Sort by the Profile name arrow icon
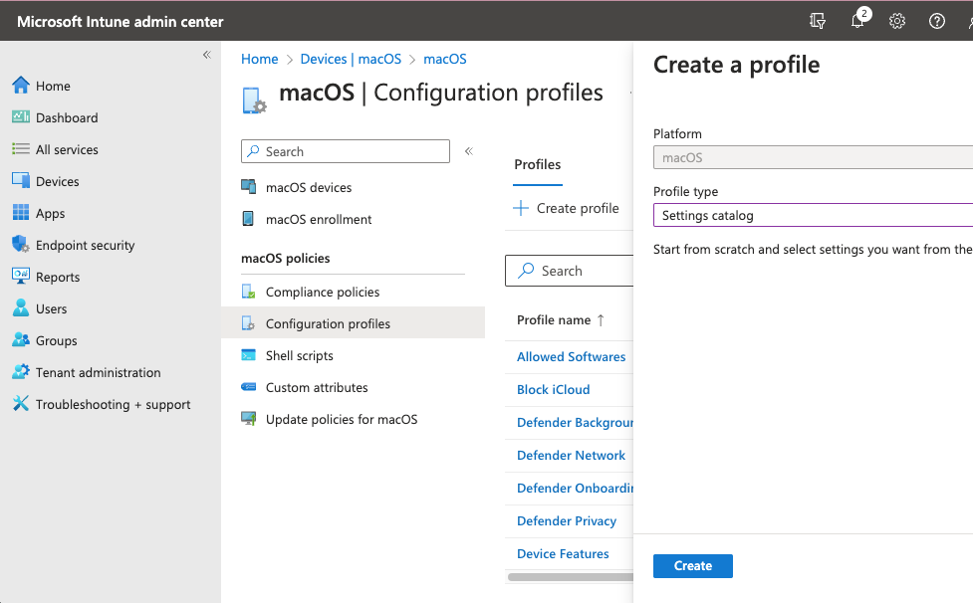This screenshot has height=603, width=973. (601, 320)
